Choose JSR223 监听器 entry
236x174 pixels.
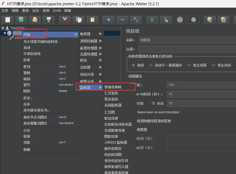(119, 142)
